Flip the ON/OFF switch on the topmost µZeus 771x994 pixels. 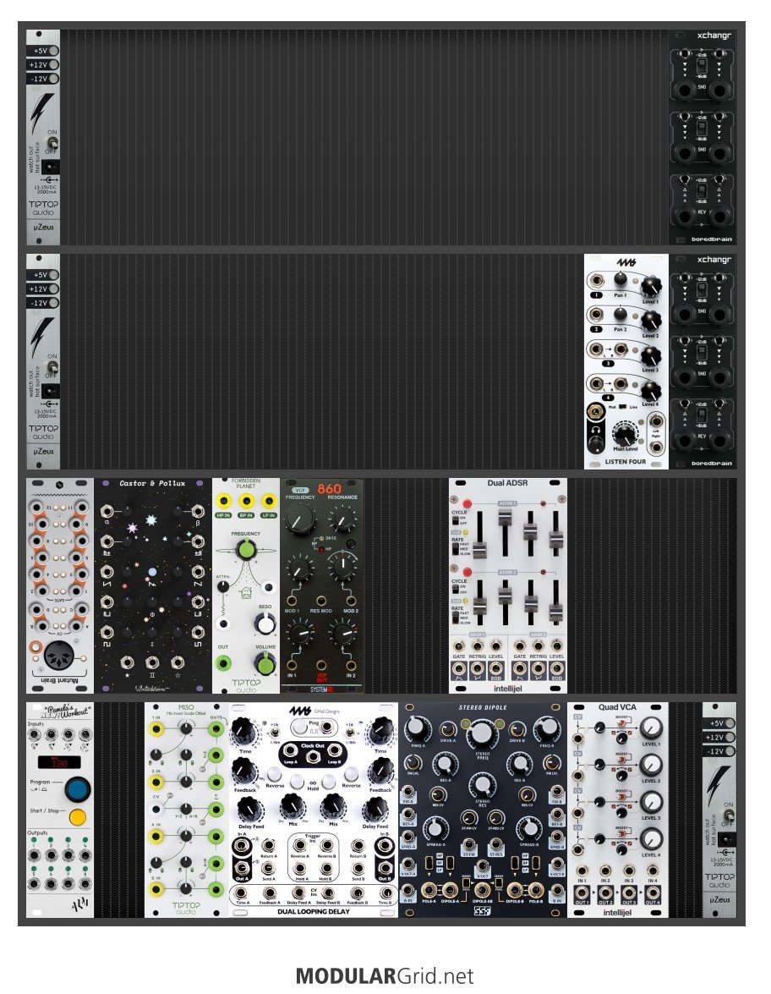pyautogui.click(x=52, y=143)
